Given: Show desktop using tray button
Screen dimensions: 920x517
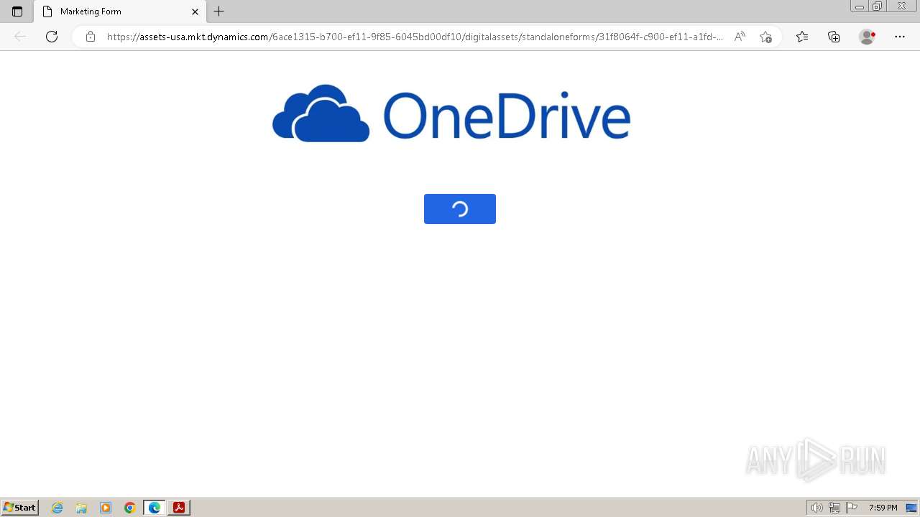Looking at the screenshot, I should [x=911, y=508].
